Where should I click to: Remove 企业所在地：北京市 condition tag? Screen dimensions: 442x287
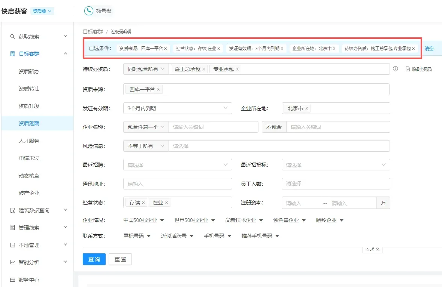click(334, 49)
